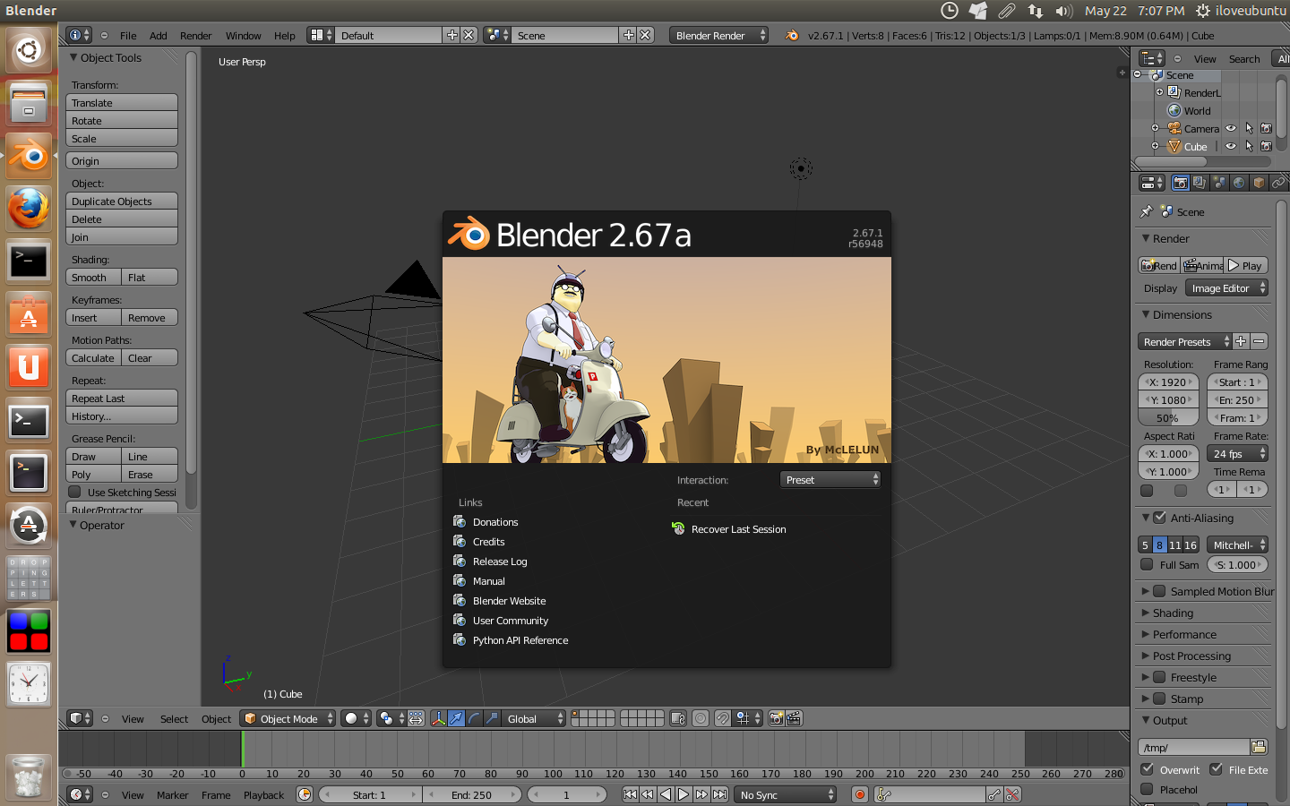The image size is (1290, 806).
Task: Open the Render Presets dropdown
Action: tap(1184, 341)
